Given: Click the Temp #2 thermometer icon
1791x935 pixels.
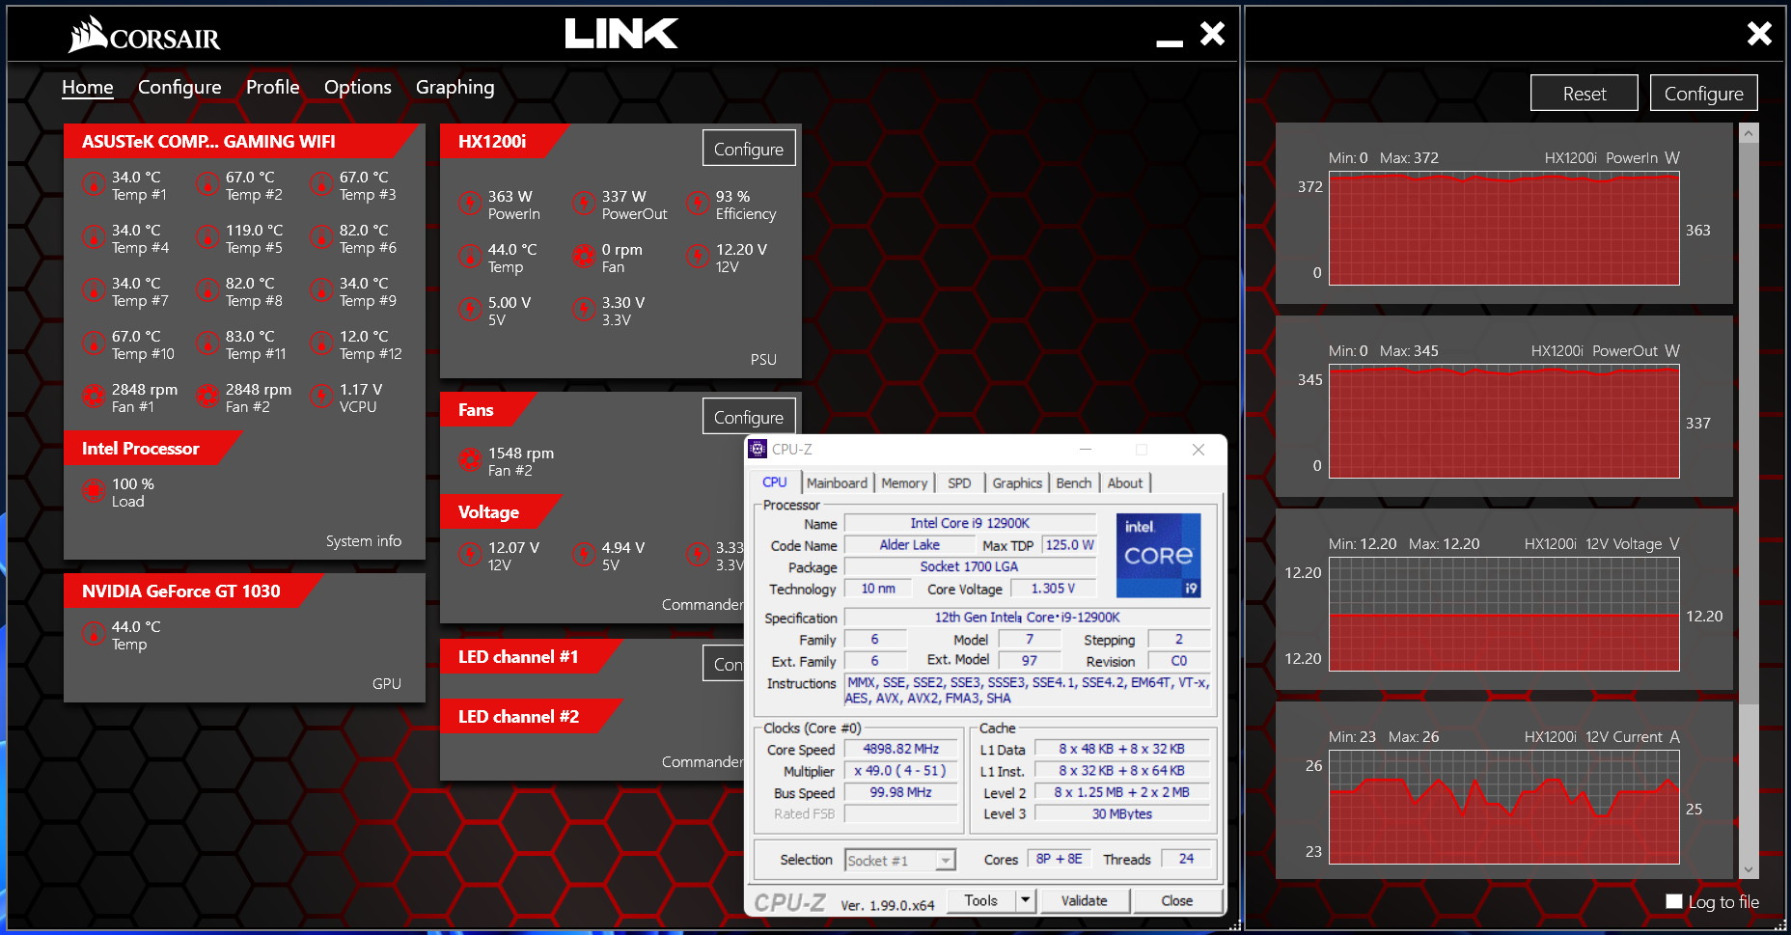Looking at the screenshot, I should click(207, 183).
